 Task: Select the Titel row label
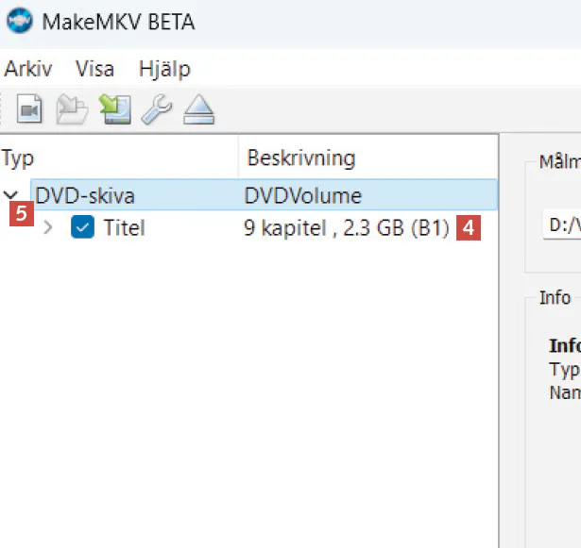124,227
